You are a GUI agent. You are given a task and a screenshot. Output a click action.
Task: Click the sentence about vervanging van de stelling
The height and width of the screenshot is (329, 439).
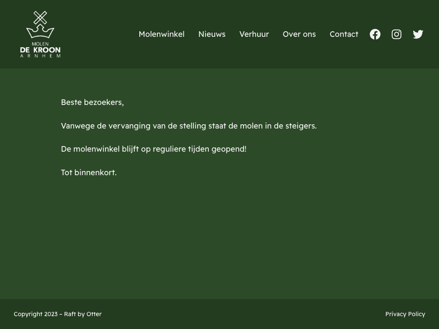coord(189,126)
